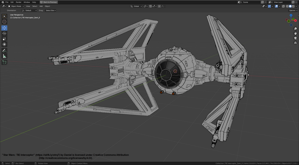The width and height of the screenshot is (299, 165).
Task: Open the editor type dropdown
Action: (x=4, y=6)
